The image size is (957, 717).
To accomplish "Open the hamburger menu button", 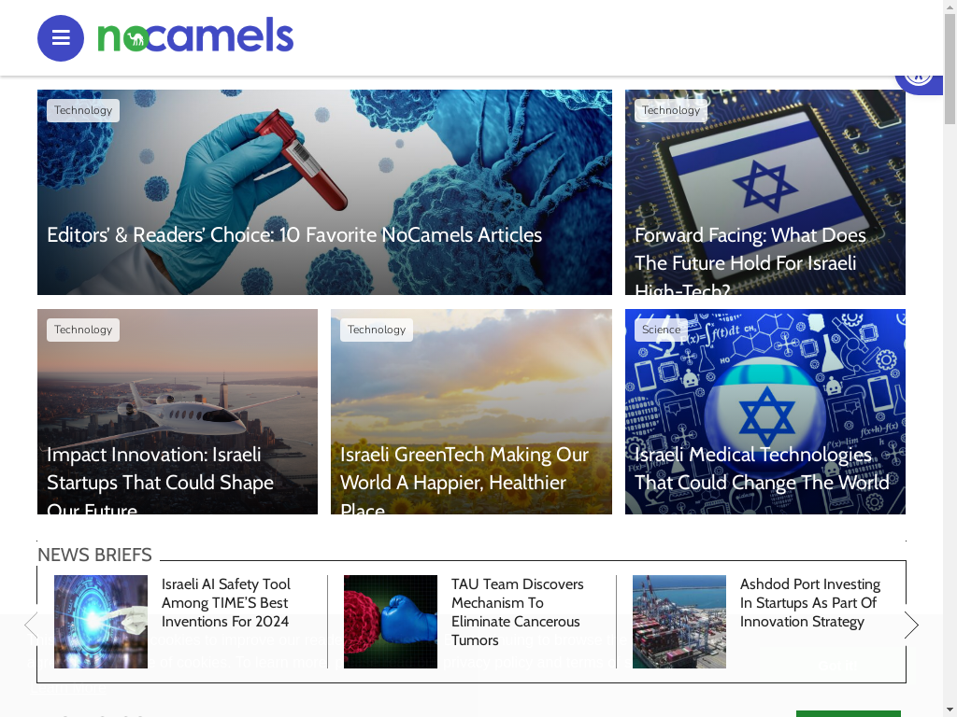I will tap(61, 37).
